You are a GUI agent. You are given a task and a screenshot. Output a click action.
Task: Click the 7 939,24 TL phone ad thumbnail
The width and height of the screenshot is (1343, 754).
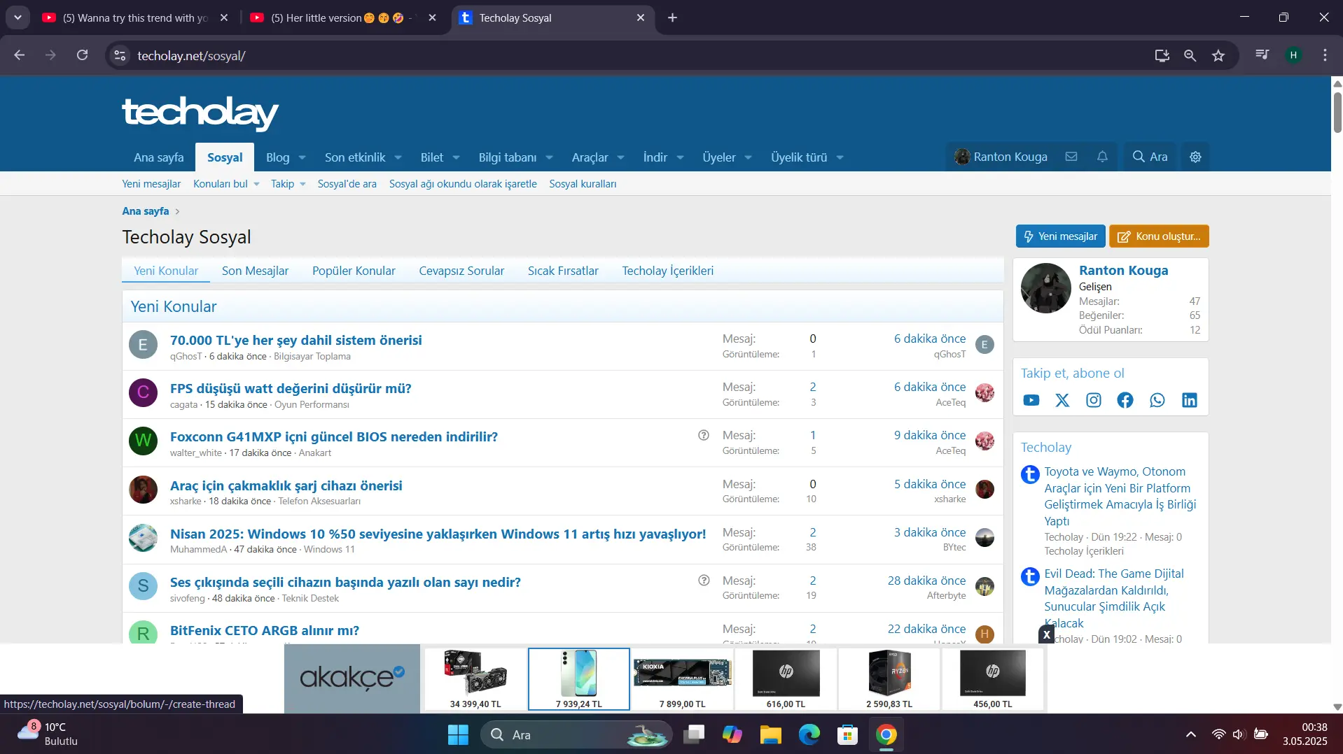(x=579, y=678)
